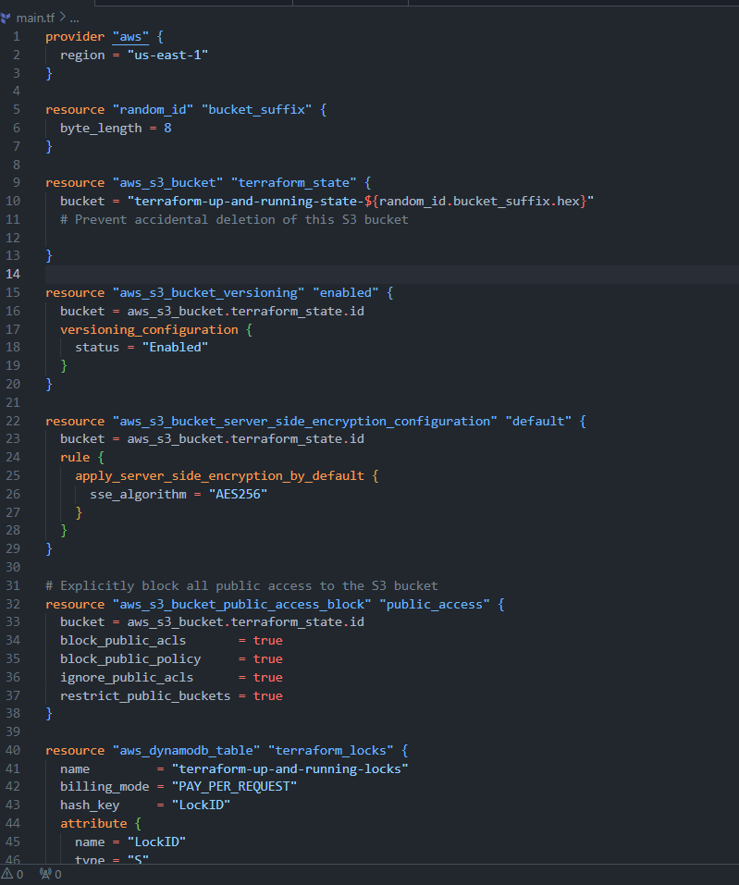Viewport: 739px width, 885px height.
Task: Click the "us-east-1" region string
Action: 167,55
